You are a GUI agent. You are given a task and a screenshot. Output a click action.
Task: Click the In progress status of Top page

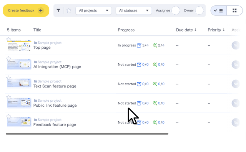coord(127,45)
